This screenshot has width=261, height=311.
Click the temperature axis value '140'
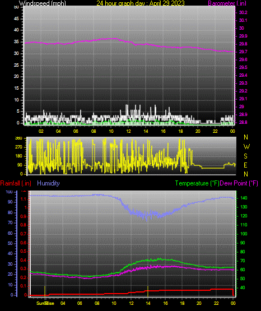[x=244, y=198]
